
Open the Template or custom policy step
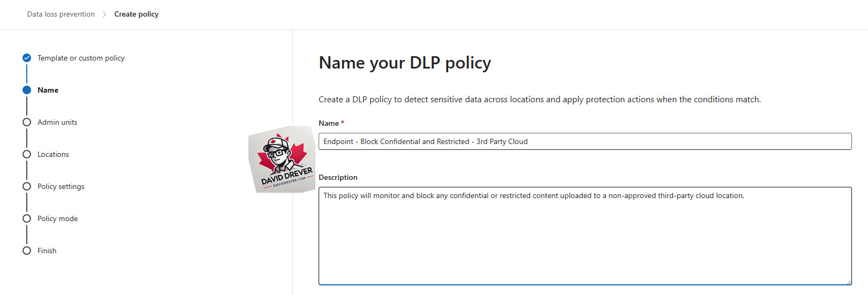tap(81, 58)
